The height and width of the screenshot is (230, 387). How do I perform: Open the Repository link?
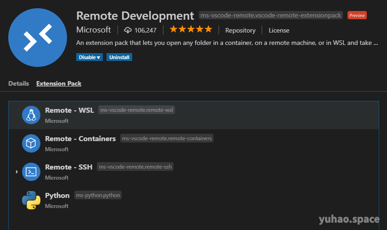coord(240,30)
